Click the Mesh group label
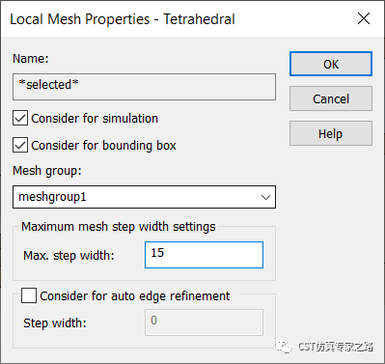The height and width of the screenshot is (364, 385). [x=47, y=171]
